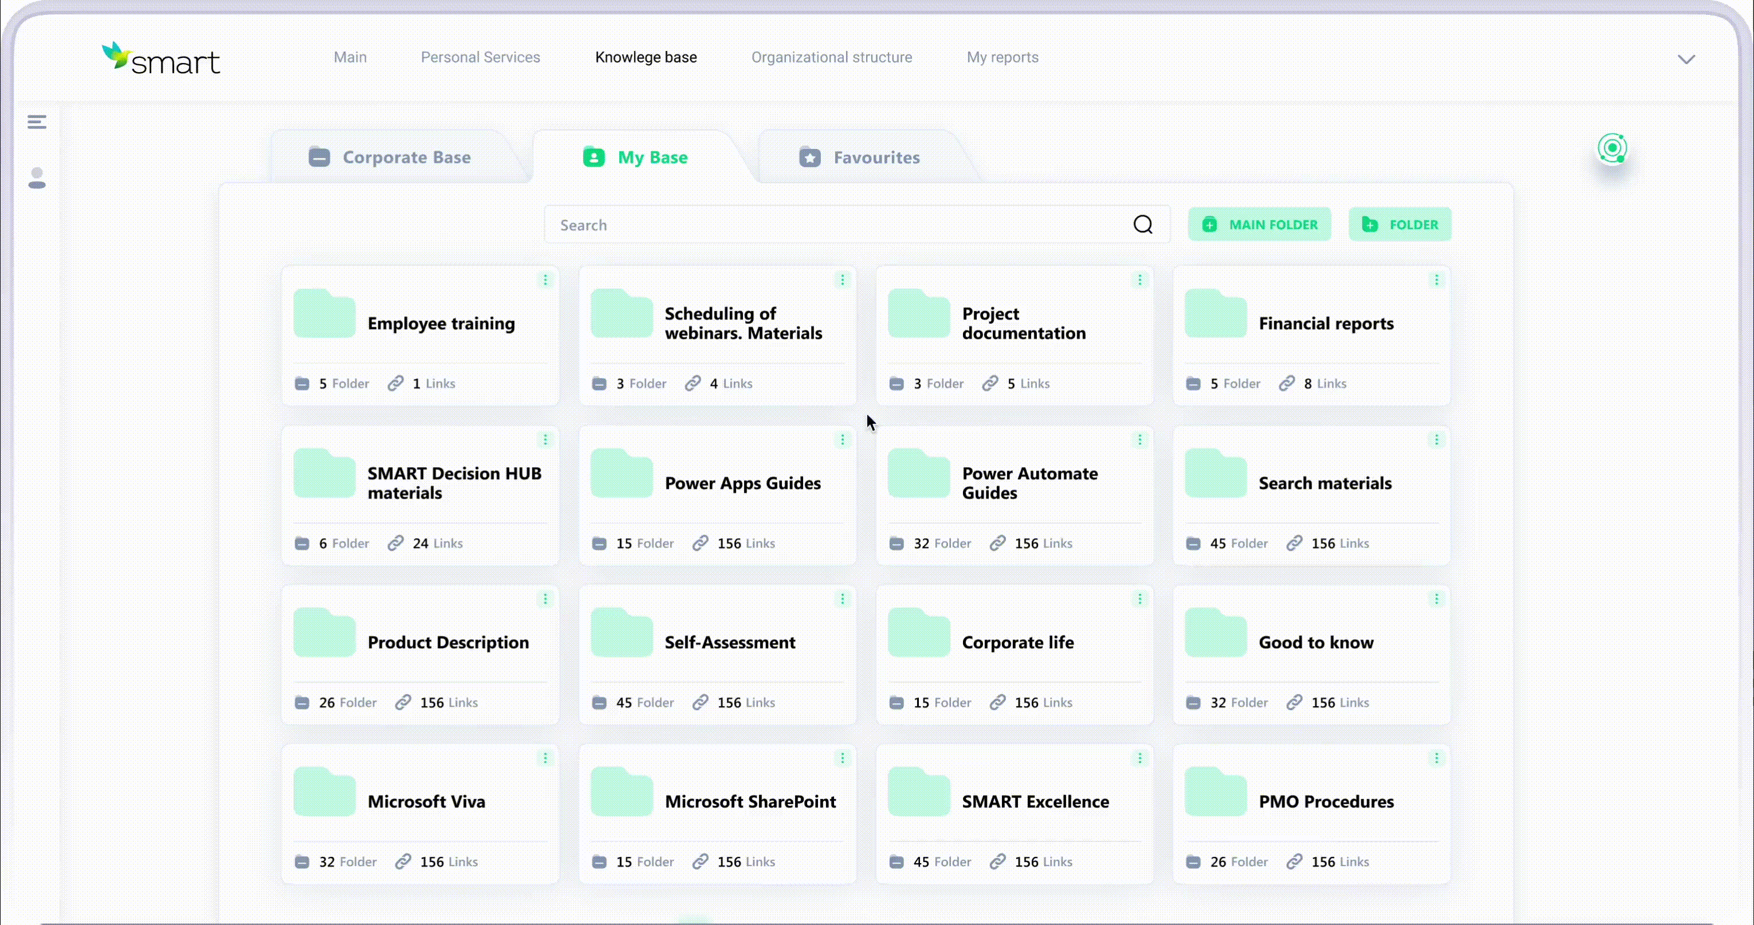
Task: Click the Microsoft Viva folder icon
Action: (x=324, y=792)
